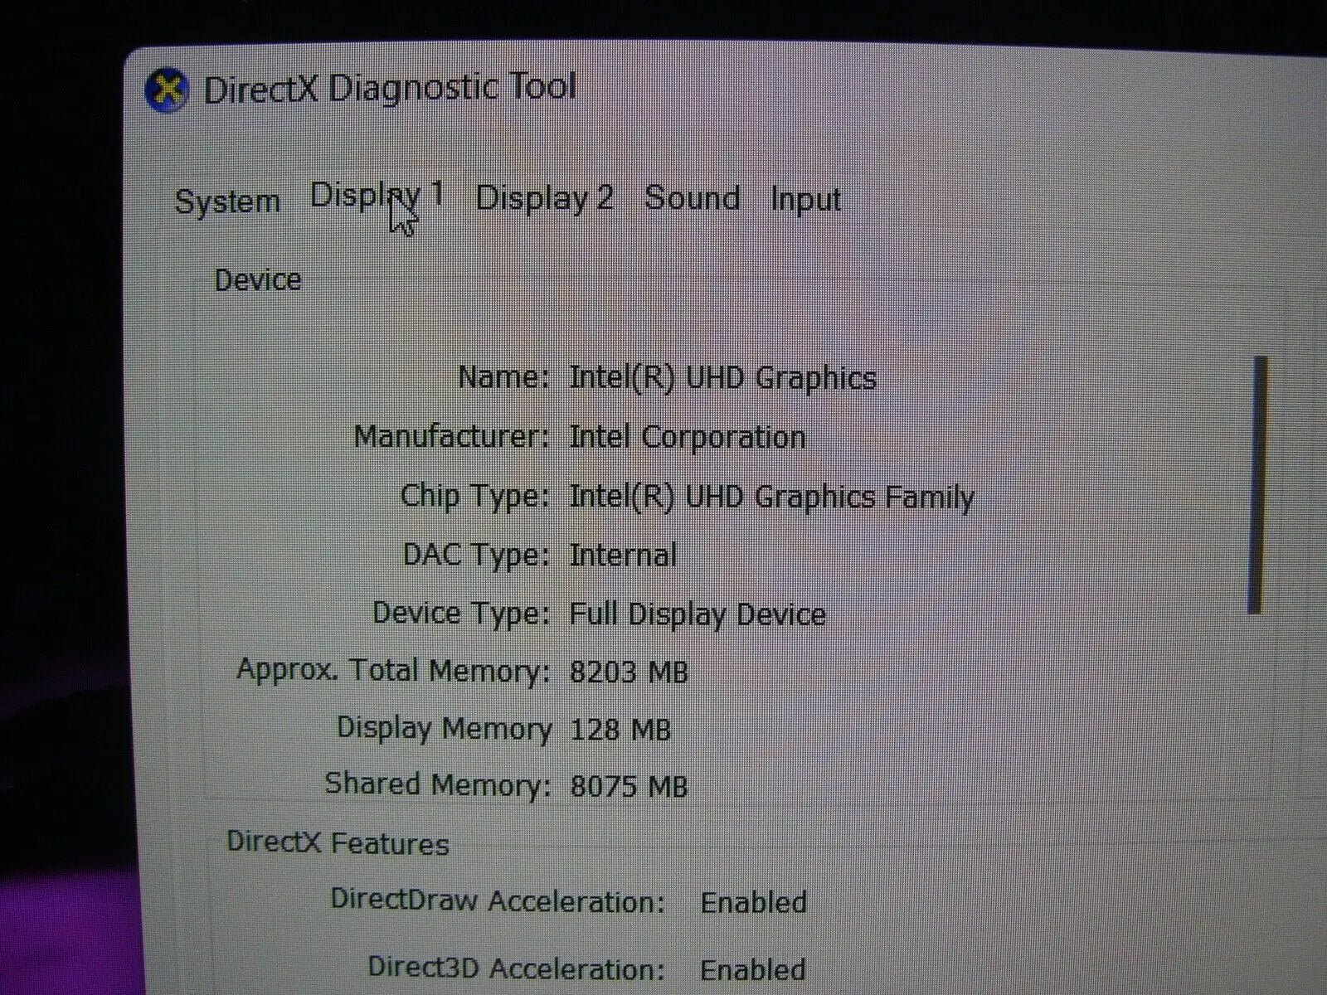Click the 'DirectDraw Acceleration:' label
The width and height of the screenshot is (1327, 995).
(x=498, y=900)
